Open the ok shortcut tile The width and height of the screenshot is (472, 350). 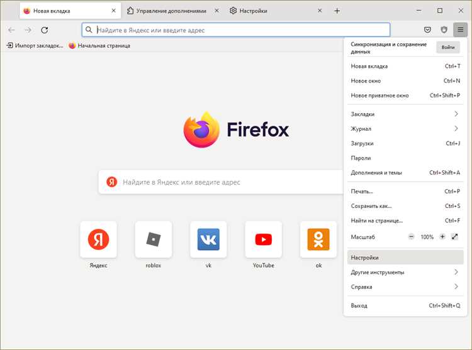coord(318,239)
